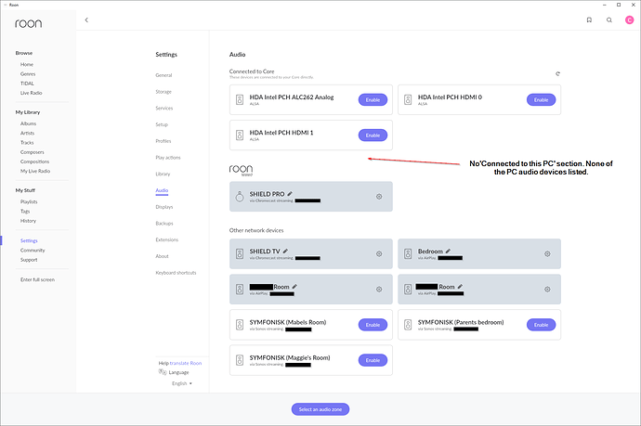Viewport: 641px width, 426px height.
Task: Open SHIELD TV settings gear
Action: (379, 253)
